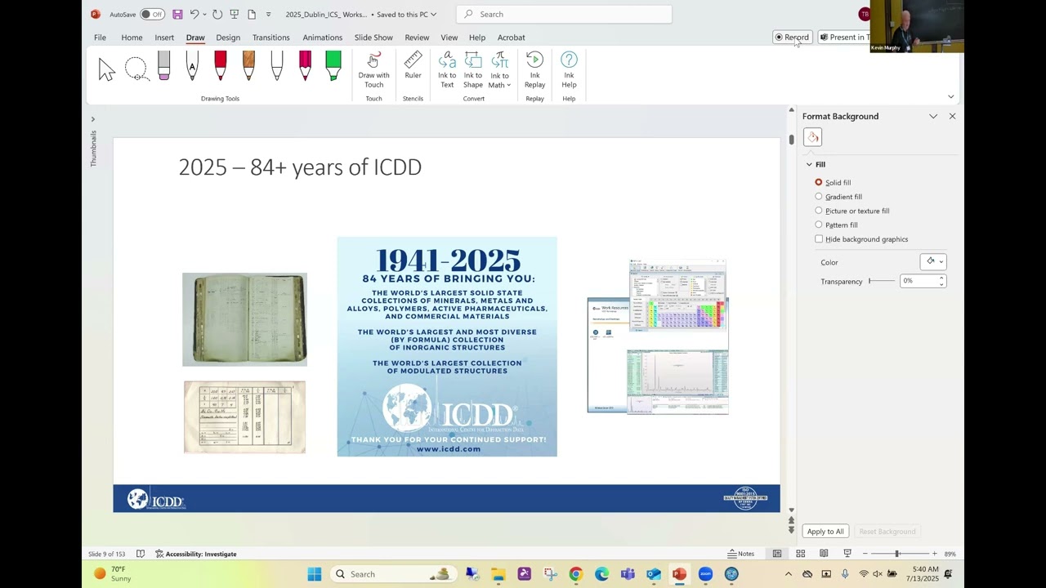Open the Slide Show tab

coord(373,38)
